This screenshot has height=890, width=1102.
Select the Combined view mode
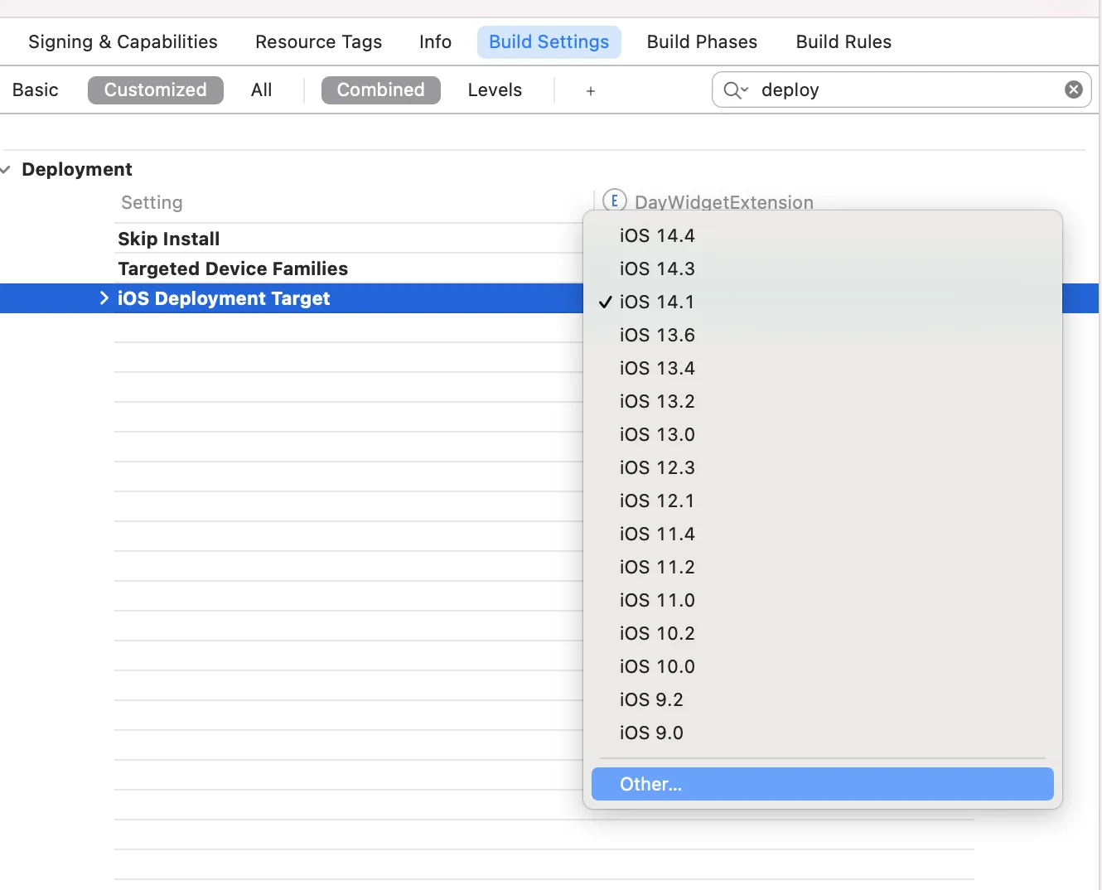(x=381, y=90)
